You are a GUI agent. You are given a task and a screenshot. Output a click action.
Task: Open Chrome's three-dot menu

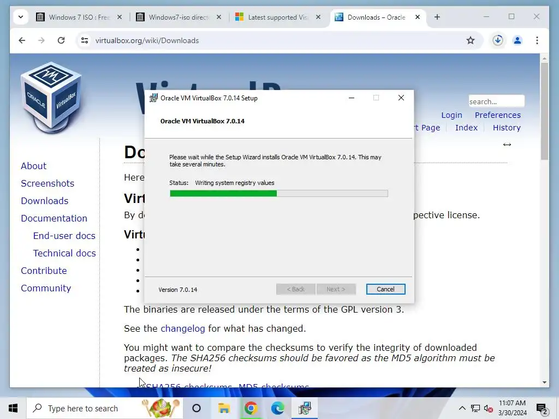pos(537,40)
